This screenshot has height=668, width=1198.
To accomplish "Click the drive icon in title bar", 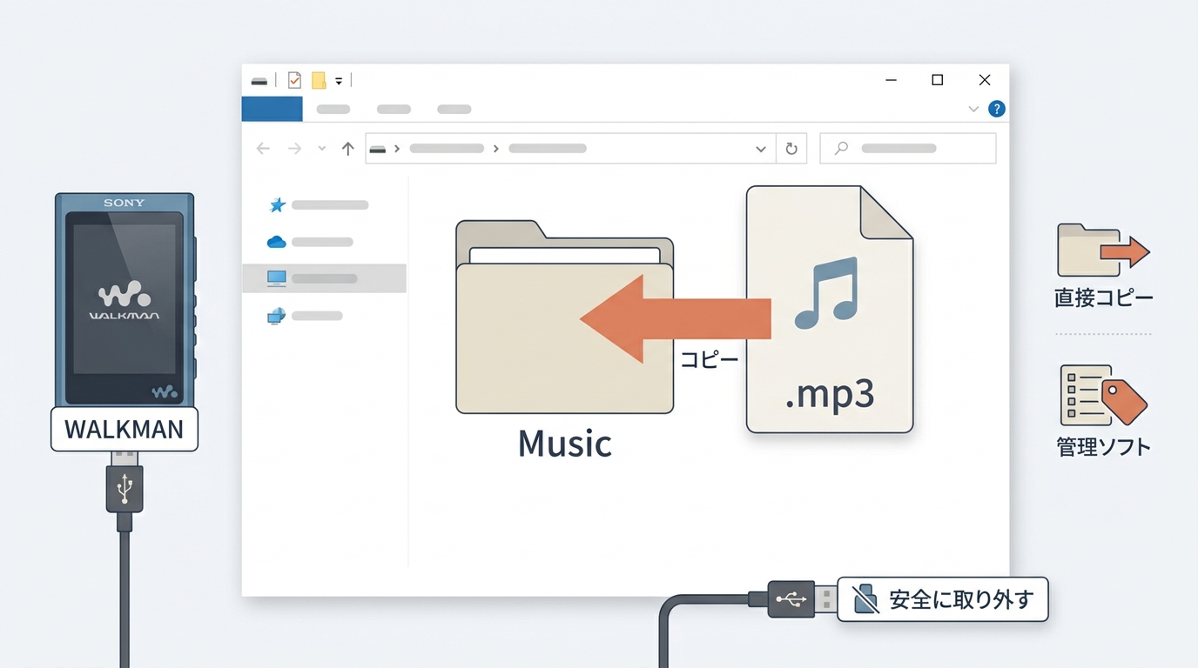I will click(259, 81).
